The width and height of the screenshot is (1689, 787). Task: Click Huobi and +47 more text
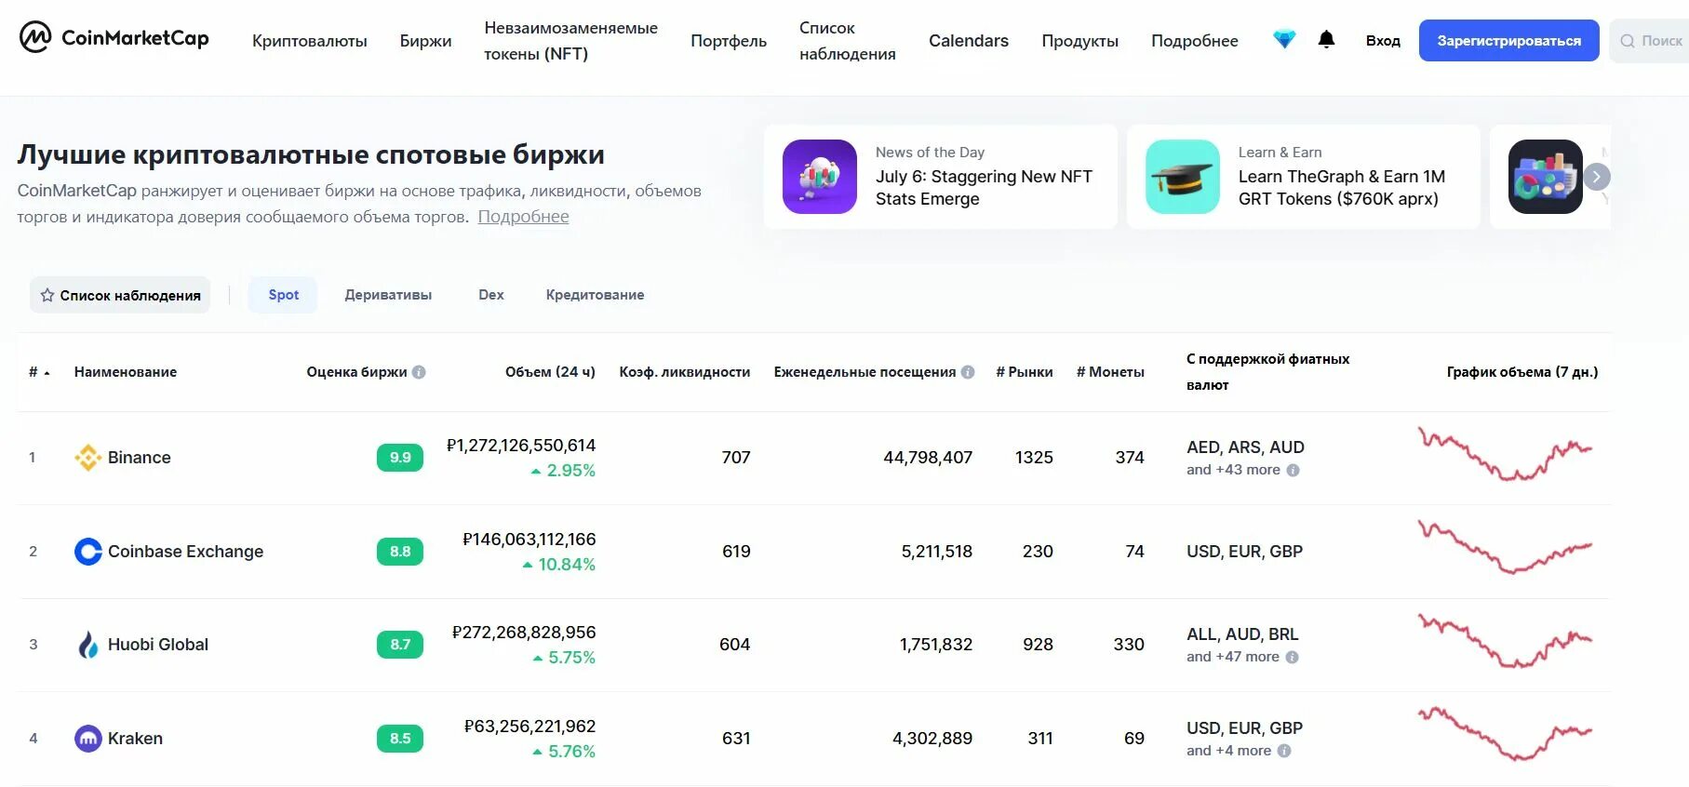tap(1233, 657)
